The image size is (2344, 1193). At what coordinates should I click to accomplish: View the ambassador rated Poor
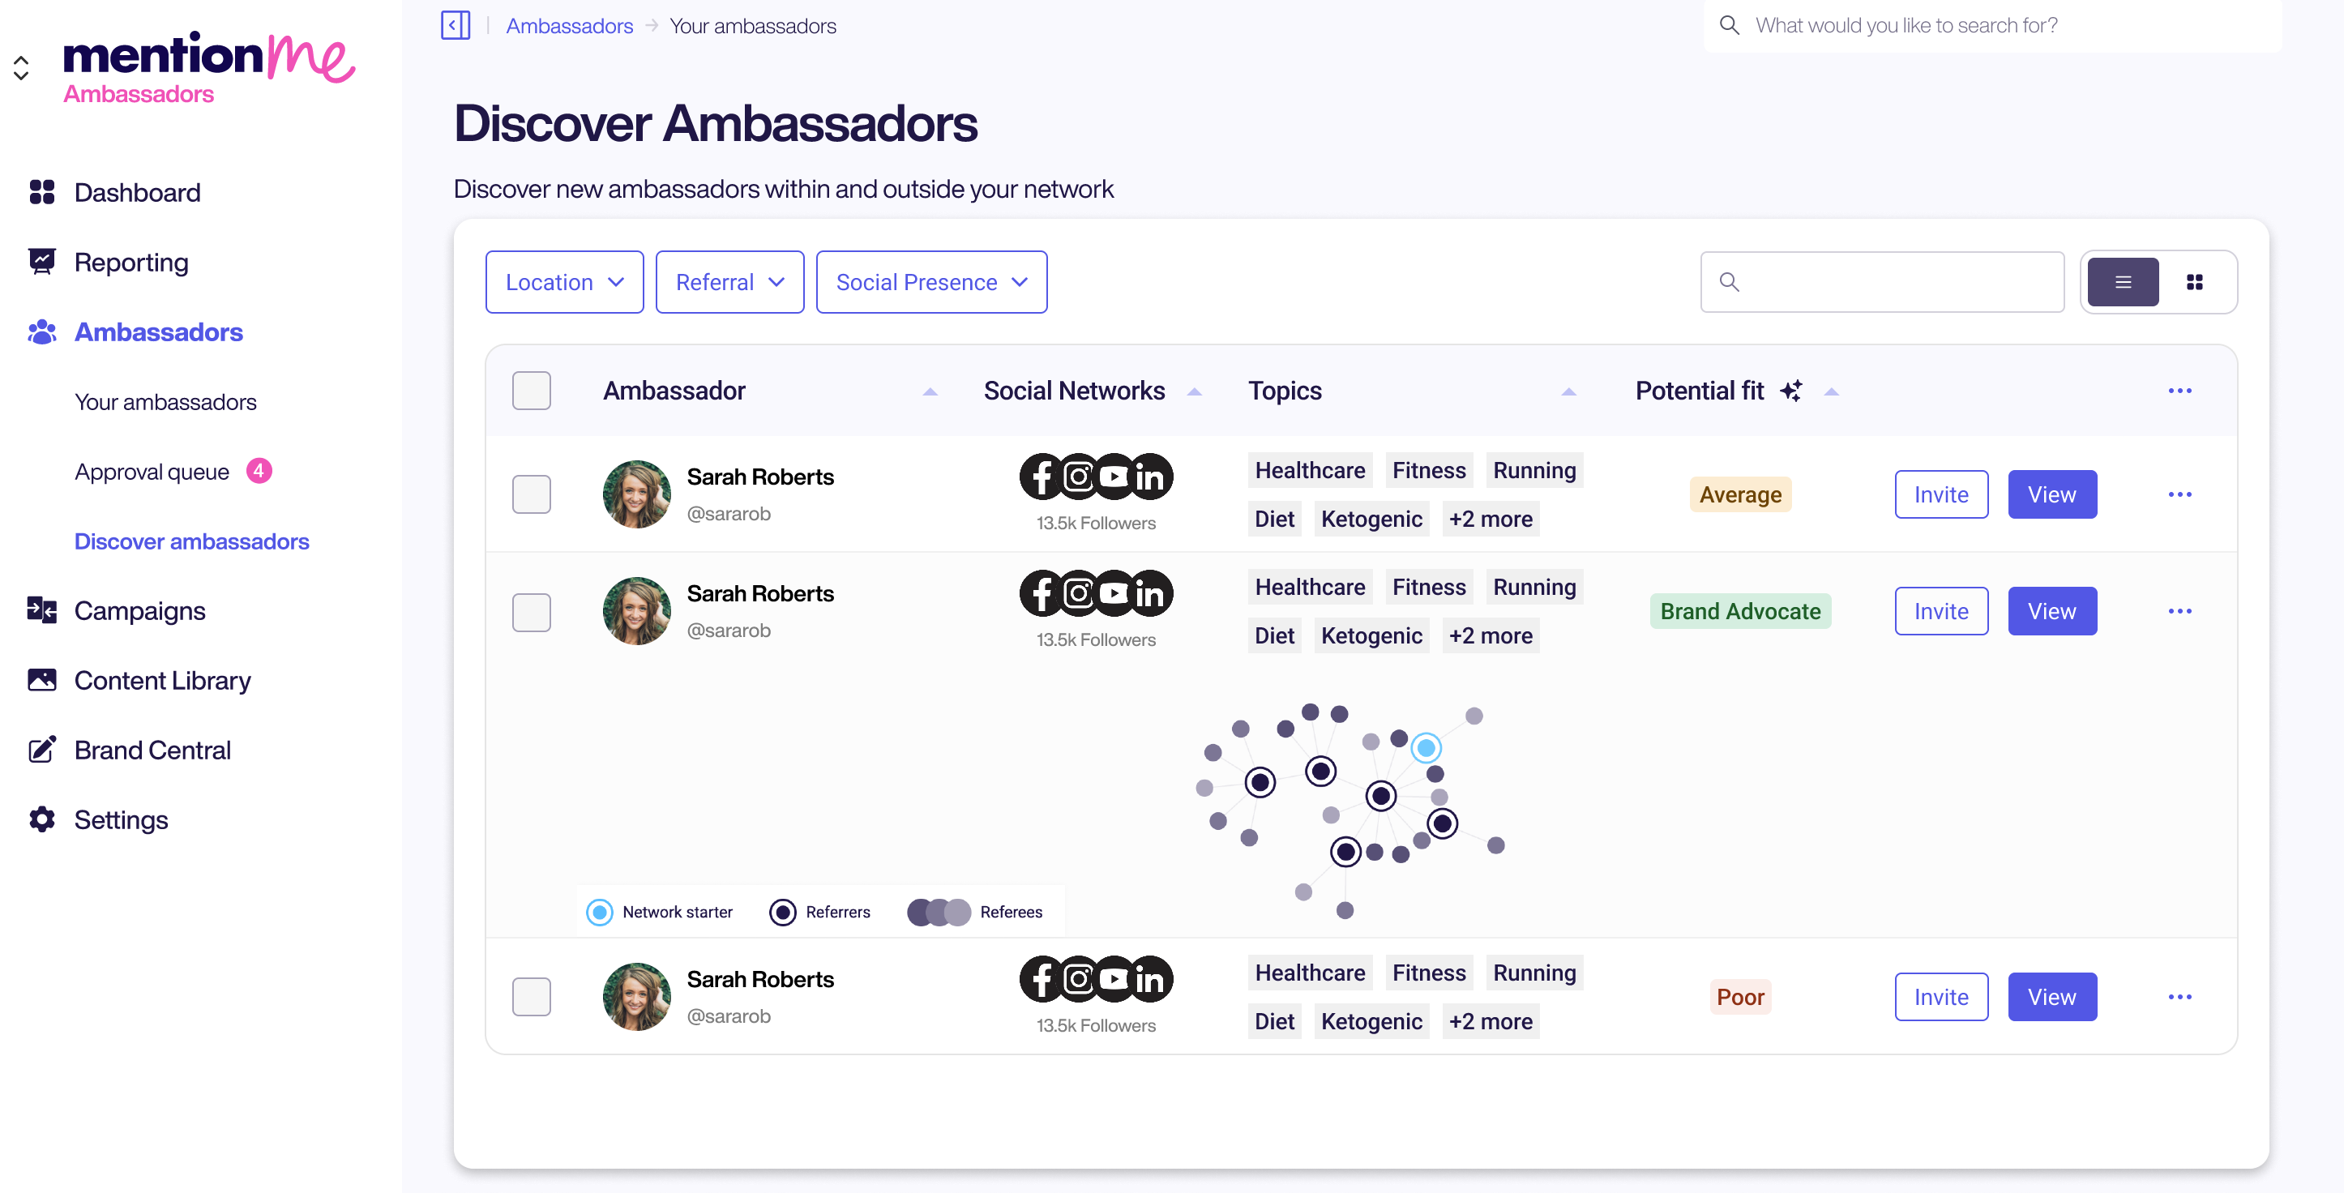pyautogui.click(x=2052, y=996)
